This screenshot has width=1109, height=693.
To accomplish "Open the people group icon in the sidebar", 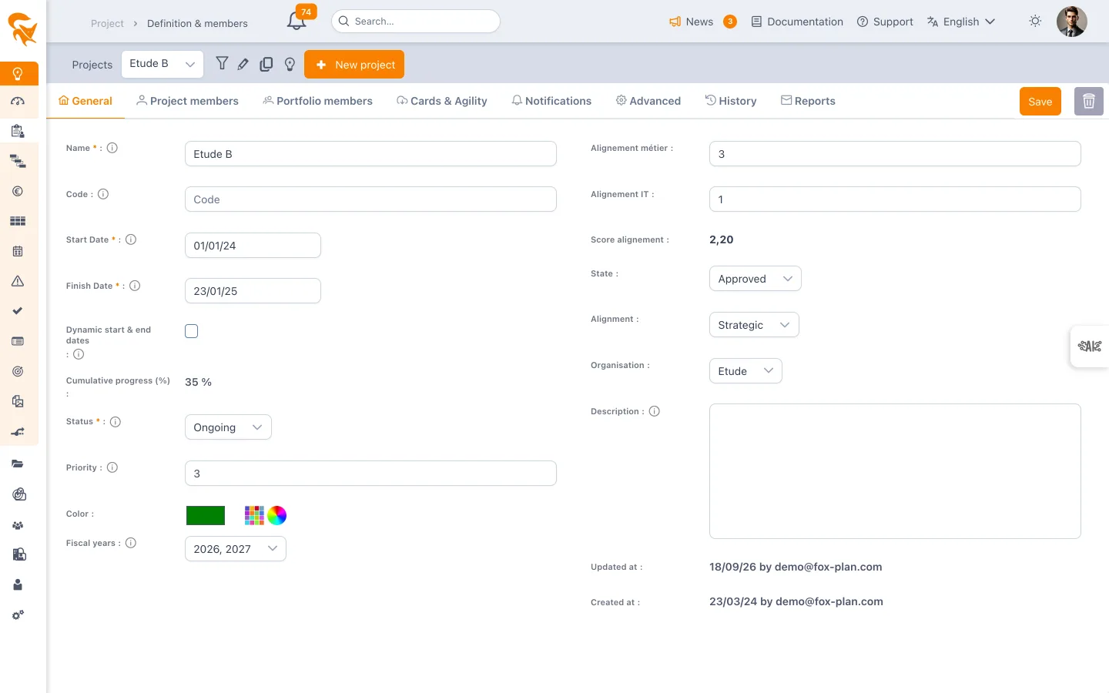I will 18,525.
